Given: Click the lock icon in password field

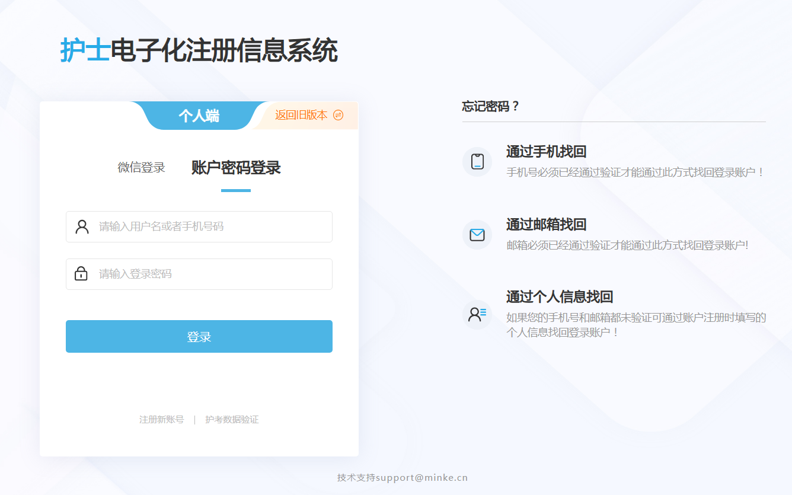Looking at the screenshot, I should tap(81, 274).
